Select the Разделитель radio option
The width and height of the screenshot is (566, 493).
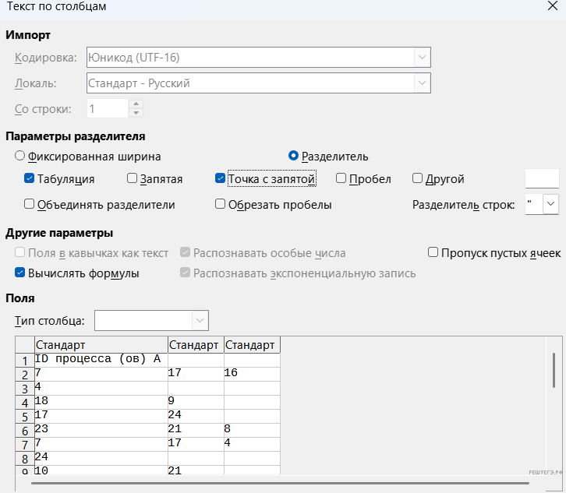[294, 156]
